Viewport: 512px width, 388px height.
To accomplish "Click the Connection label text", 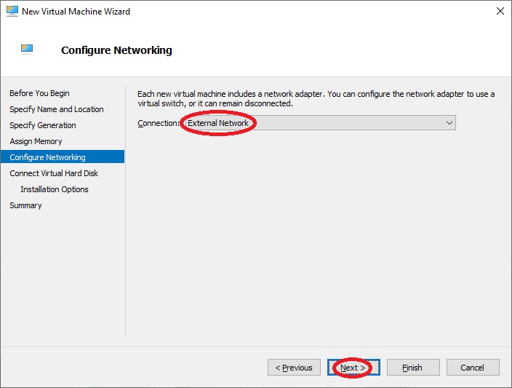I will (x=159, y=123).
